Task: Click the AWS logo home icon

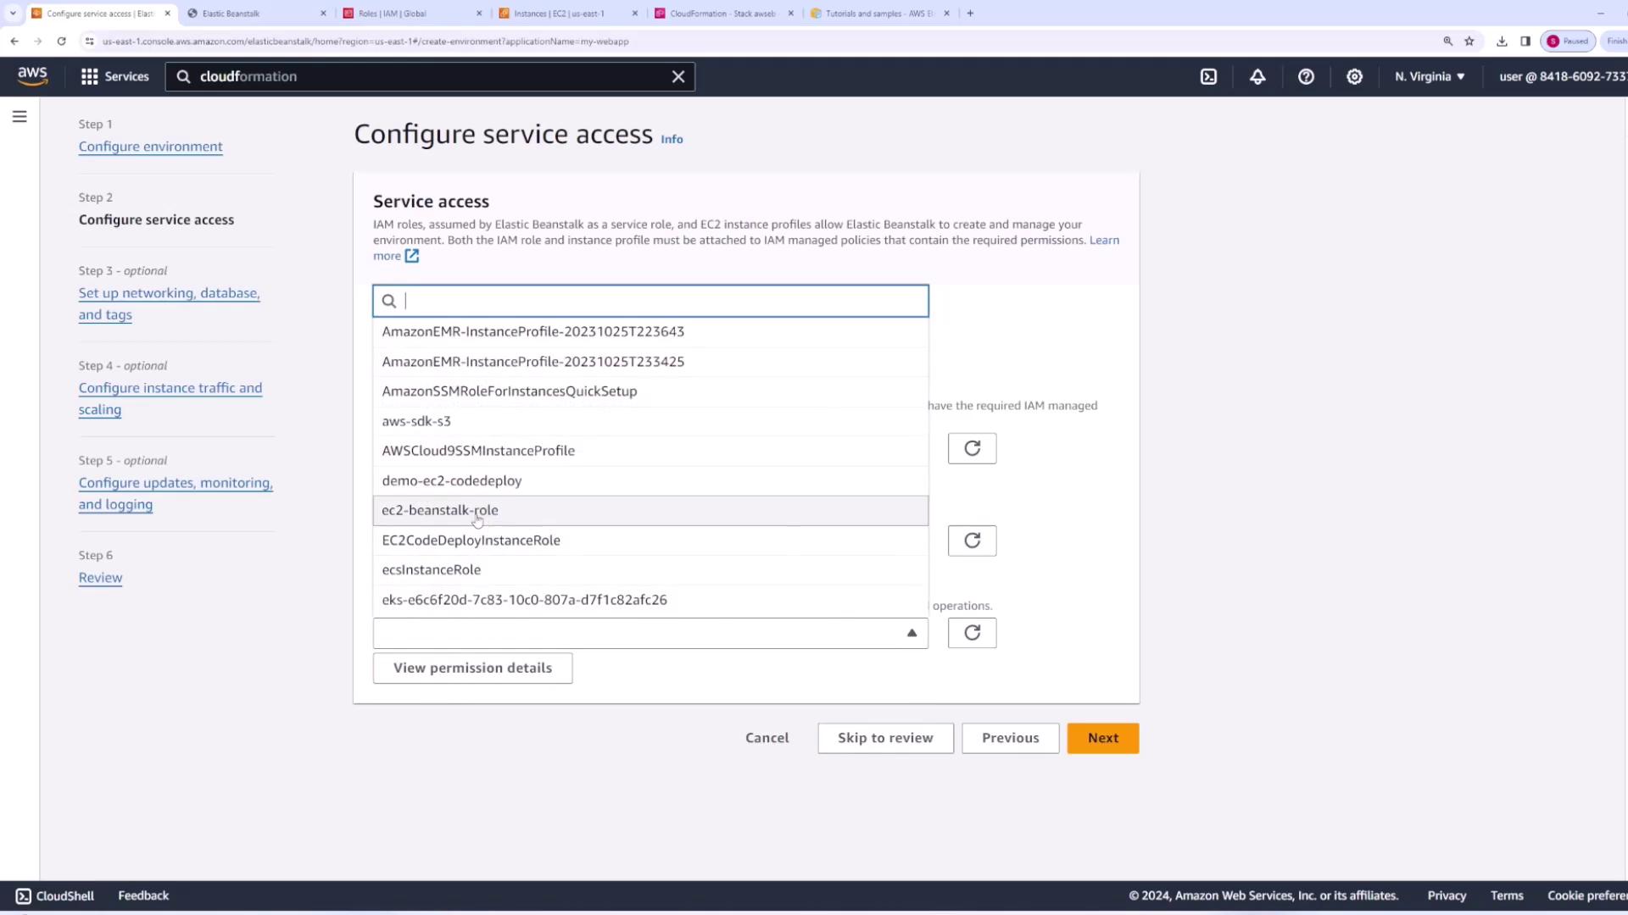Action: coord(32,76)
